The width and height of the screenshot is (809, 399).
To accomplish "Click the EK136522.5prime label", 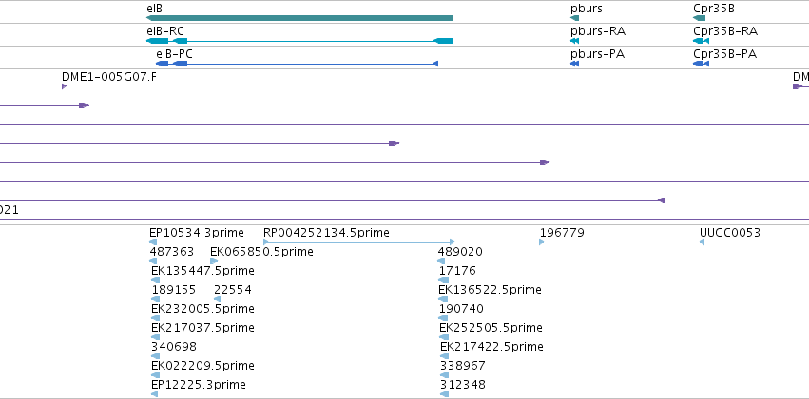I will [490, 289].
